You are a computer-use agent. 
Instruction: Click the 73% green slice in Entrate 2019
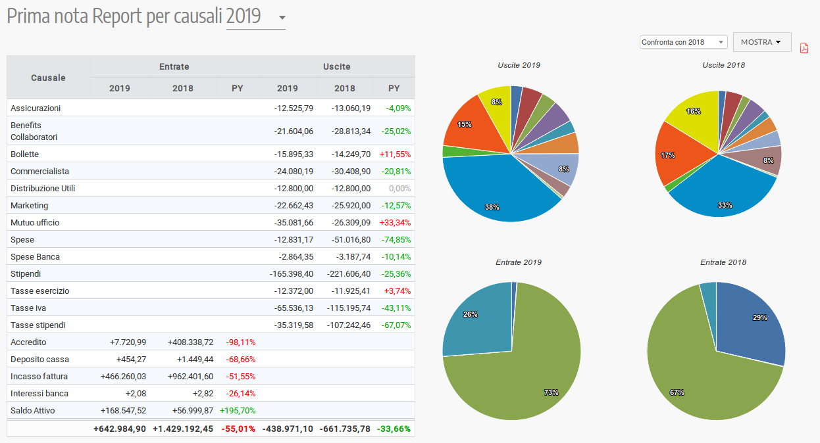pos(526,375)
